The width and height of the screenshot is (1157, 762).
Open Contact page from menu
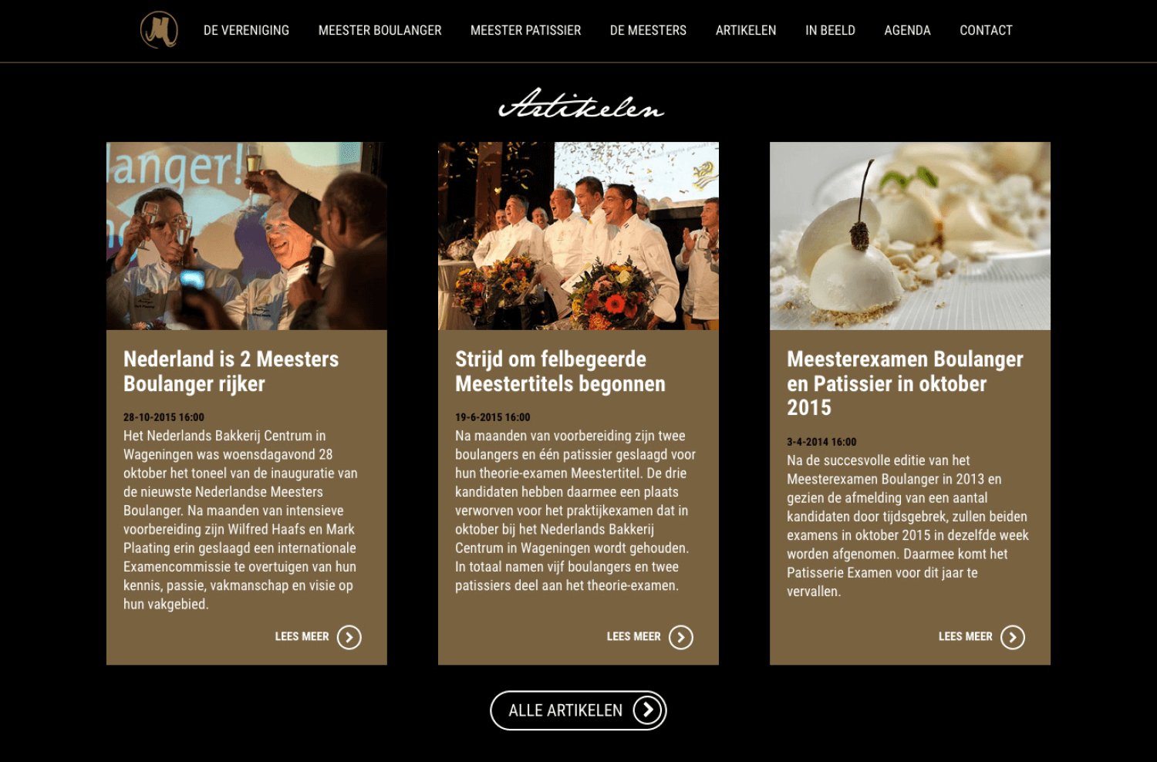click(x=986, y=30)
